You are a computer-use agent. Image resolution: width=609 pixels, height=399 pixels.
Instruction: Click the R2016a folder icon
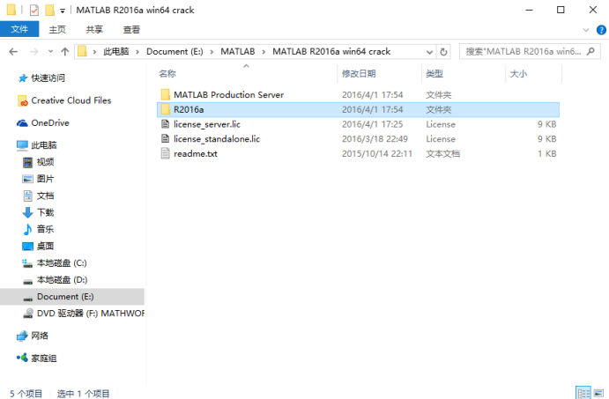click(166, 109)
